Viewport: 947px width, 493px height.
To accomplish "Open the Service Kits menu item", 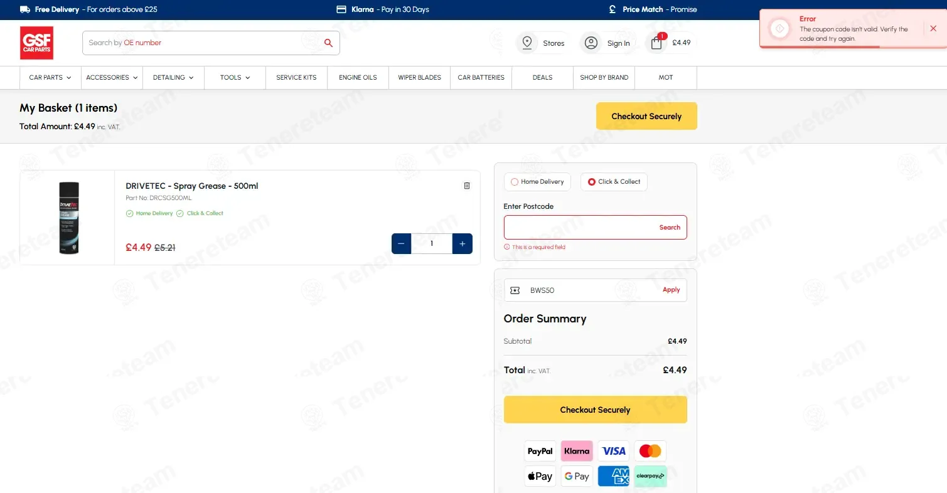I will click(x=296, y=78).
